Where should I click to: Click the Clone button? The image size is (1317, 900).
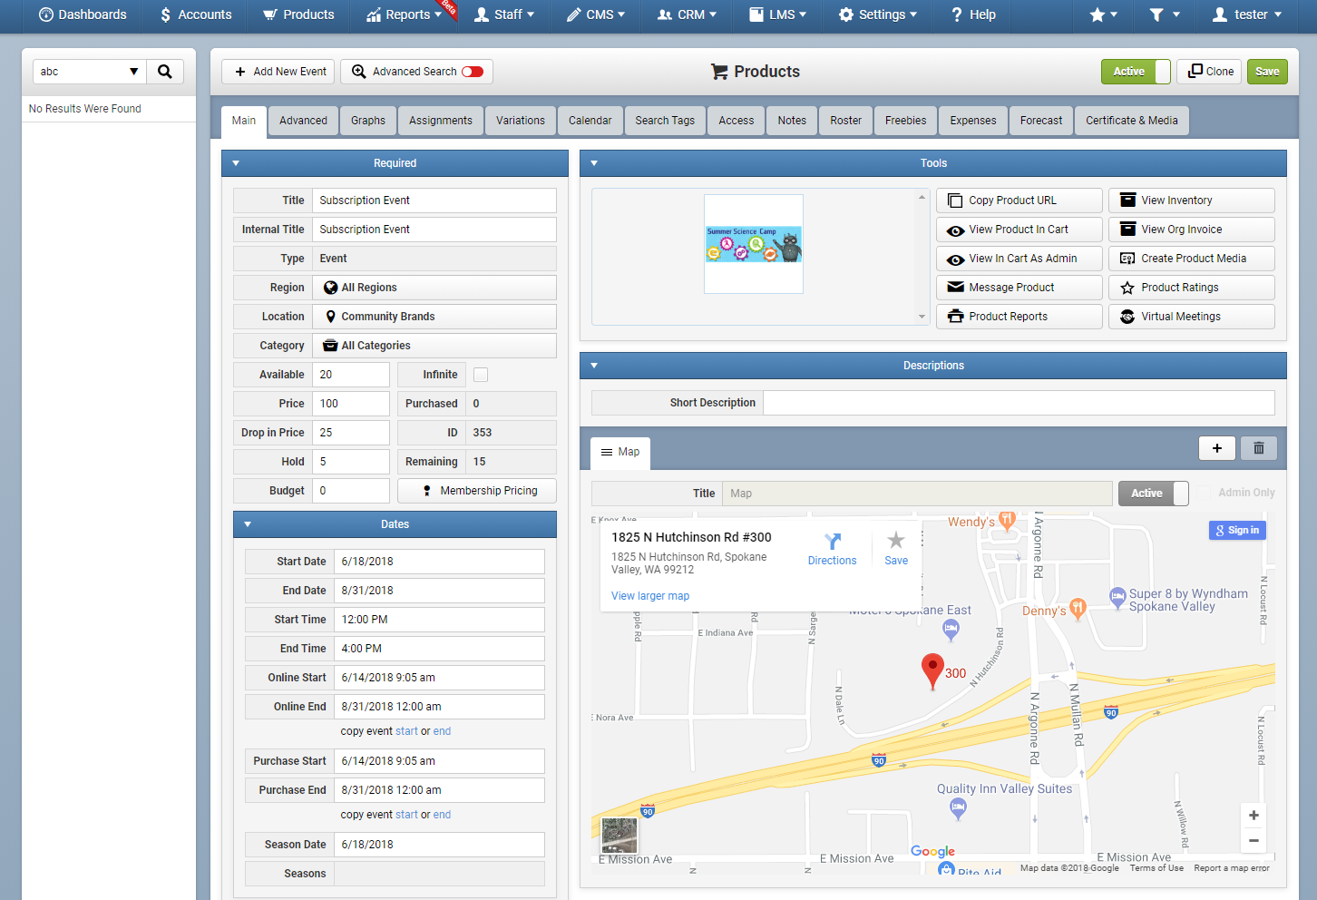coord(1209,72)
